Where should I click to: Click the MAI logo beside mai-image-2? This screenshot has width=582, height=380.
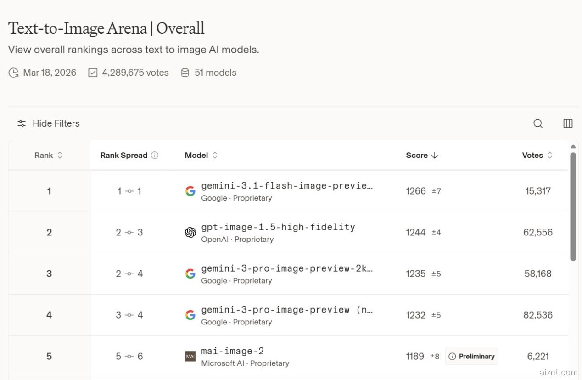[190, 357]
